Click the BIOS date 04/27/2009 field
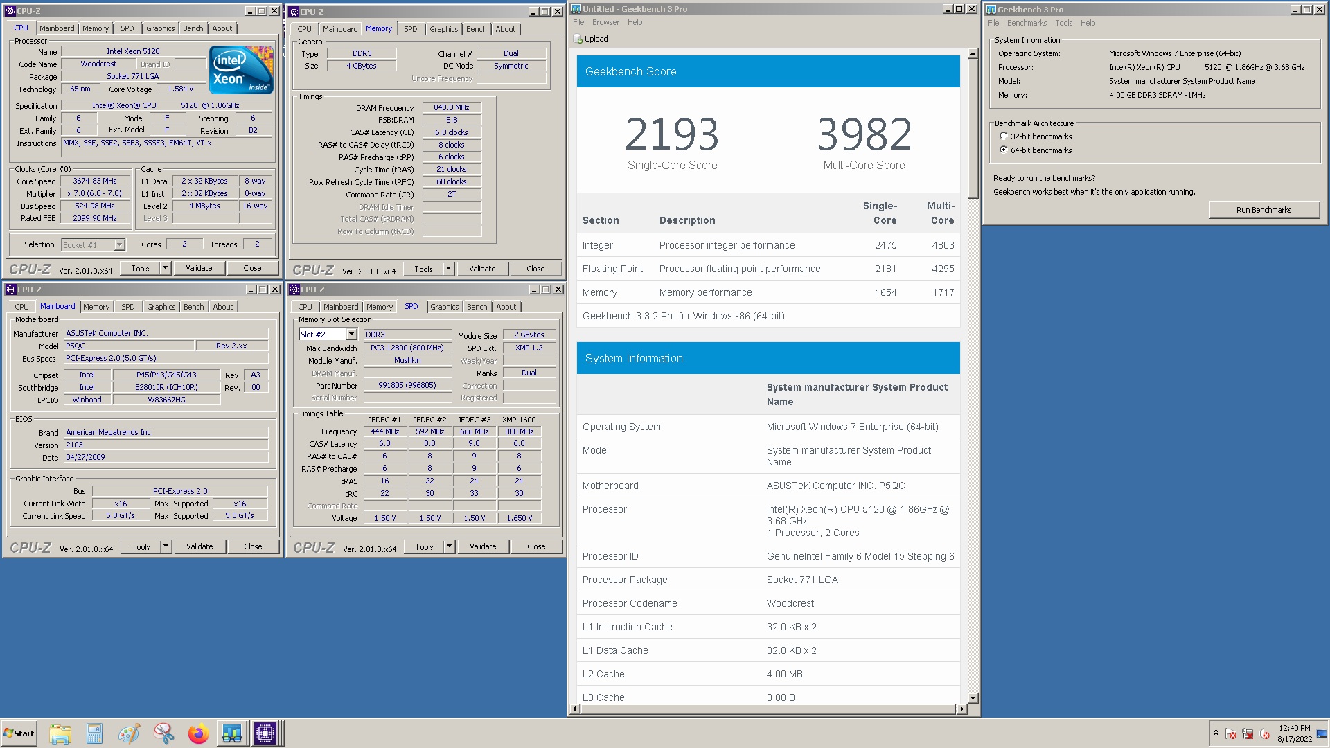Screen dimensions: 1330x748 click(x=166, y=457)
